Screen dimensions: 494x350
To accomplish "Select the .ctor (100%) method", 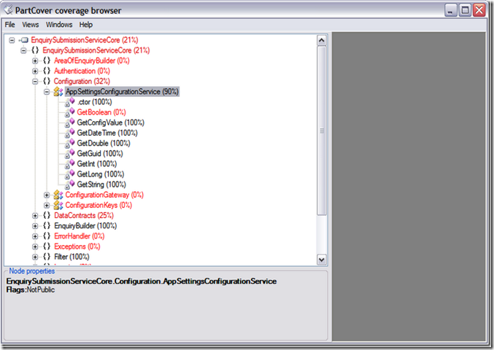I will (x=95, y=102).
